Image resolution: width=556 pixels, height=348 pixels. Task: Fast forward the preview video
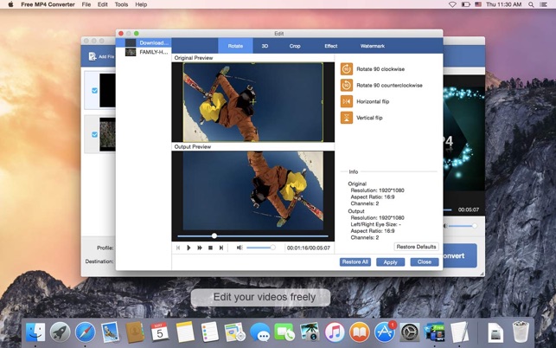199,248
